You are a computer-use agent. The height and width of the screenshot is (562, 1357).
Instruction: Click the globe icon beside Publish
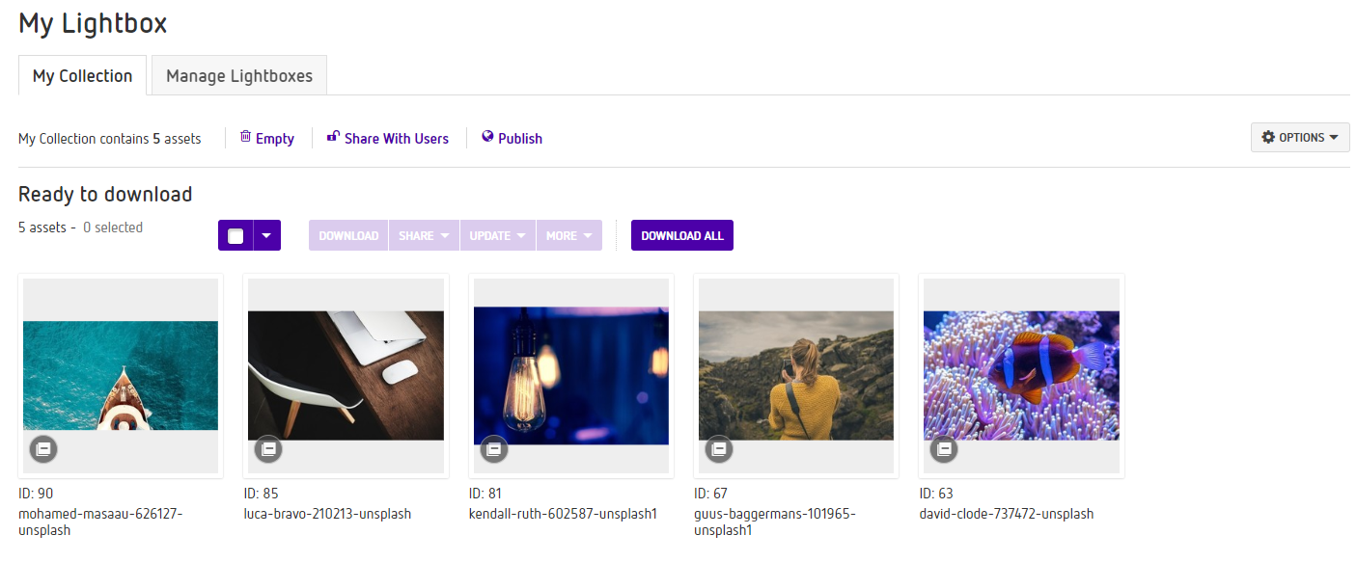click(x=487, y=137)
